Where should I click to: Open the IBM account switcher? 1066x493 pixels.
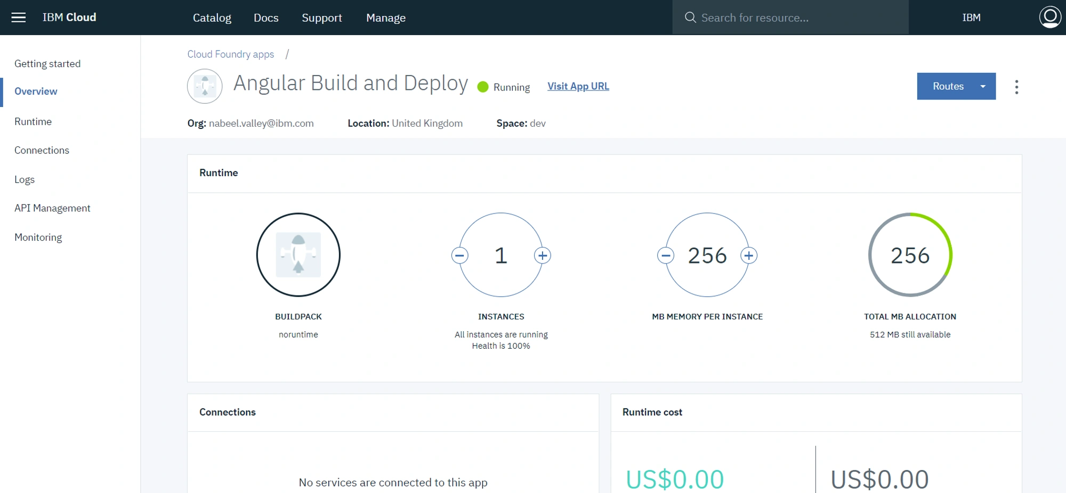971,18
